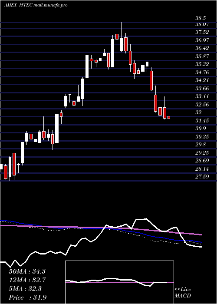Image resolution: width=217 pixels, height=304 pixels.
Task: Click the 50MA : 34.3 readout
Action: click(27, 271)
